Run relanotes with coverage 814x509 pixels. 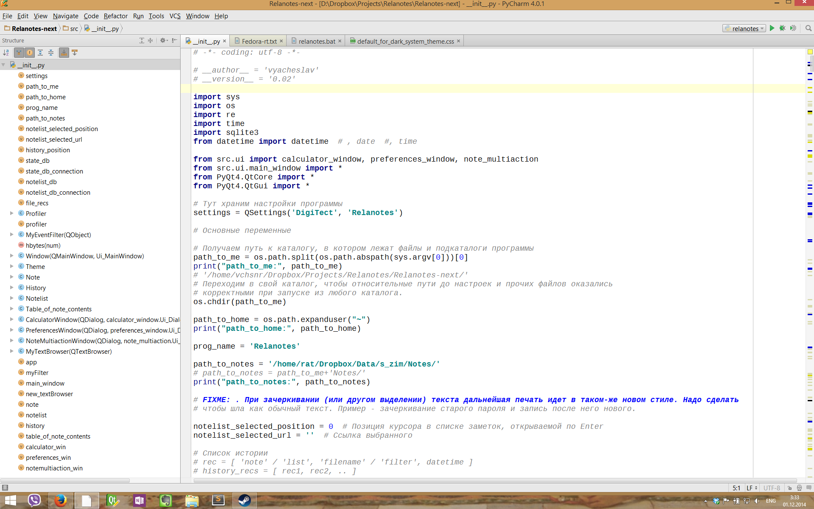coord(793,28)
